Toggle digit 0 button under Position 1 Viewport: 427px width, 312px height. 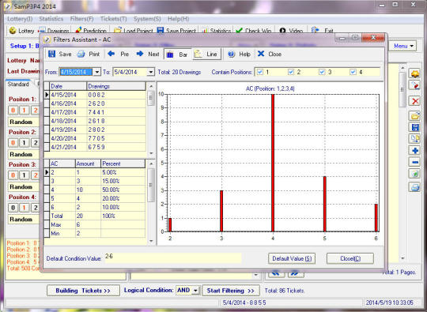(x=13, y=110)
